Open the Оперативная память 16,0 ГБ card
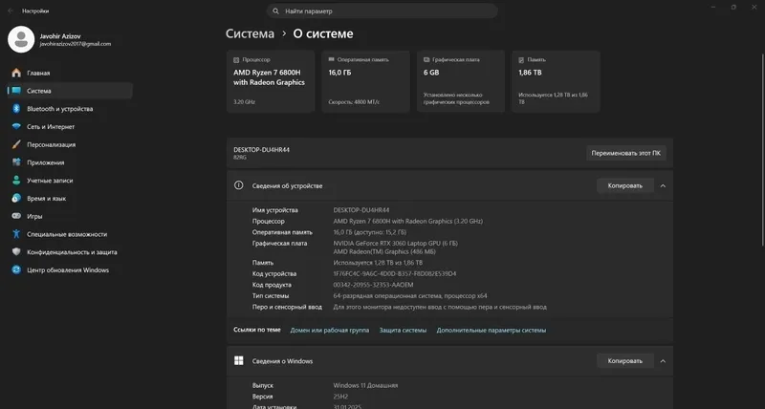This screenshot has height=409, width=765. tap(365, 81)
